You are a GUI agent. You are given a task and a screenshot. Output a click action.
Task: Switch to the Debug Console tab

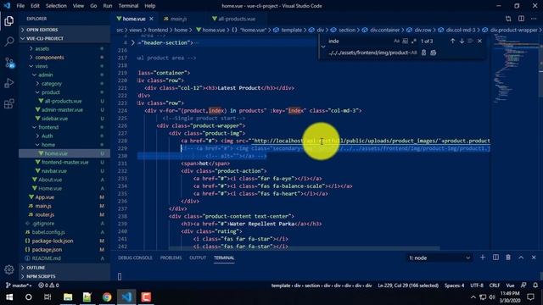(135, 258)
